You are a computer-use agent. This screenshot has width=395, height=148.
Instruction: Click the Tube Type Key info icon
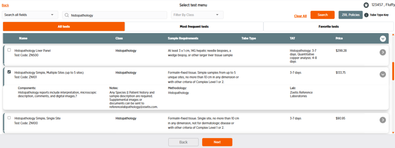[366, 15]
